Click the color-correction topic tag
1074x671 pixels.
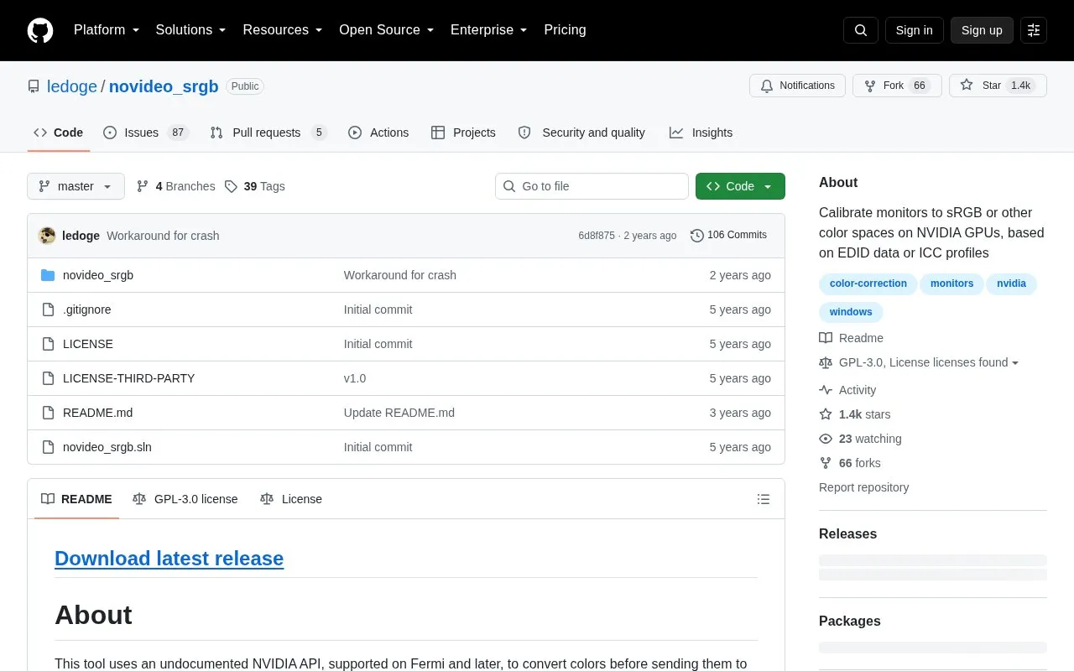tap(868, 283)
